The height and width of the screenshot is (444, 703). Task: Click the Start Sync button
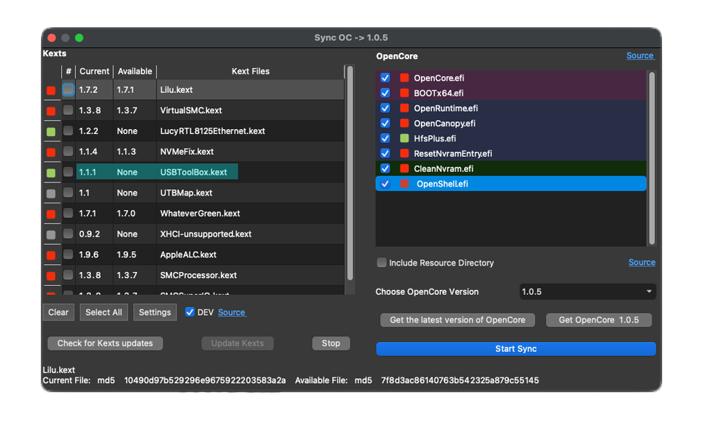(515, 349)
